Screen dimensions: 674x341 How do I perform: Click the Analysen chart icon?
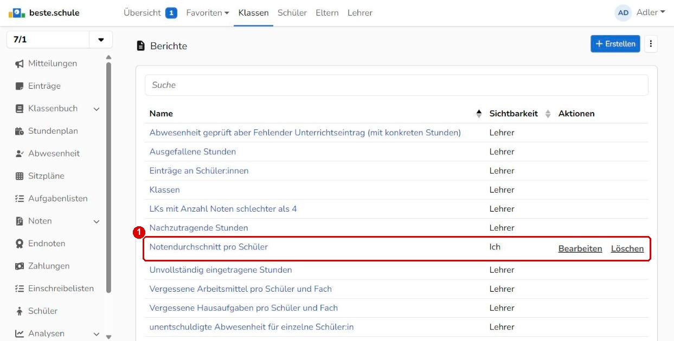point(20,334)
